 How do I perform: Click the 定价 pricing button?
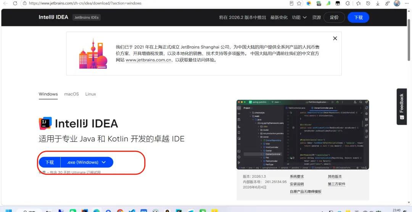coord(334,17)
